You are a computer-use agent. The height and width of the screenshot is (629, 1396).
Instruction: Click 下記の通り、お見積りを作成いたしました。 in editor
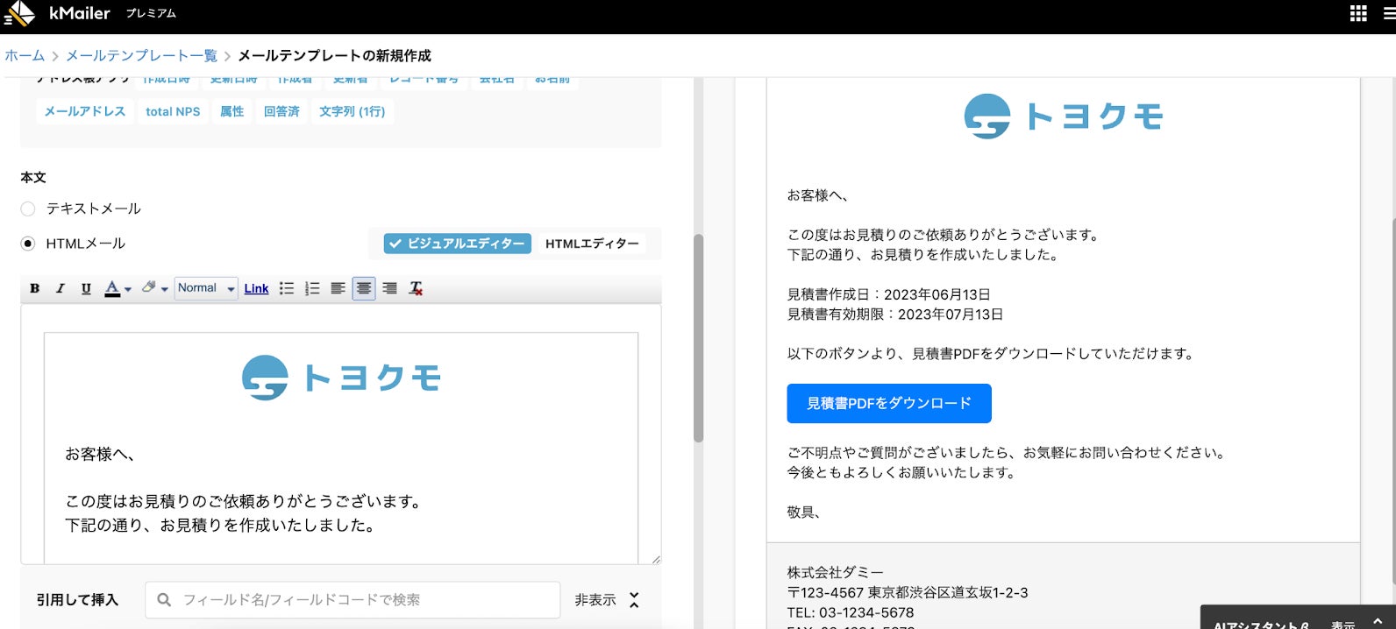pos(220,526)
